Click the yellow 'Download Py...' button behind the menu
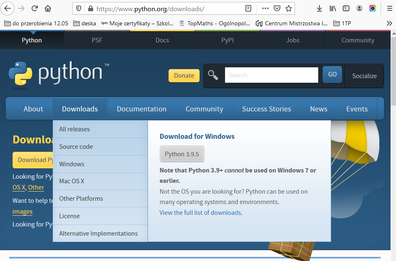 [x=33, y=160]
